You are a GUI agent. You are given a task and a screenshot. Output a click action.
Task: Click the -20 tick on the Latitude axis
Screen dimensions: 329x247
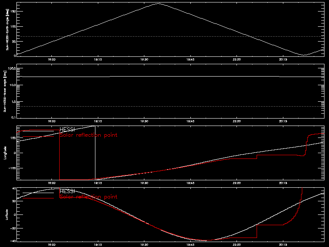coord(13,228)
